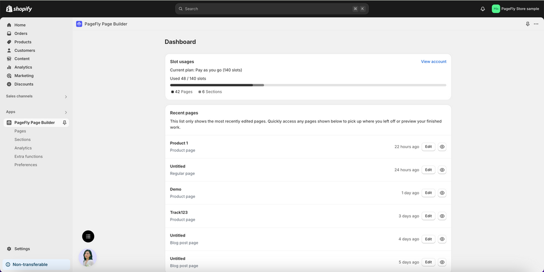
Task: Go to PageFly Sections
Action: (22, 139)
